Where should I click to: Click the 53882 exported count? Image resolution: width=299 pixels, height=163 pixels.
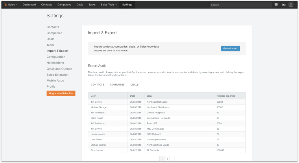220,102
